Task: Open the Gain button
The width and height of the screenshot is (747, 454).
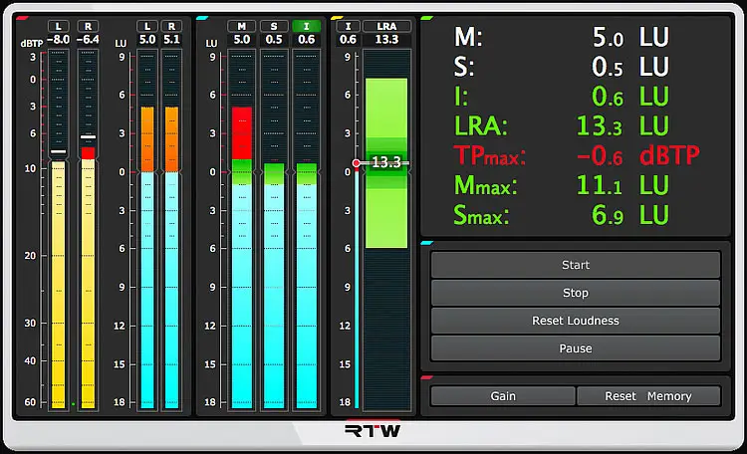Action: pyautogui.click(x=503, y=396)
